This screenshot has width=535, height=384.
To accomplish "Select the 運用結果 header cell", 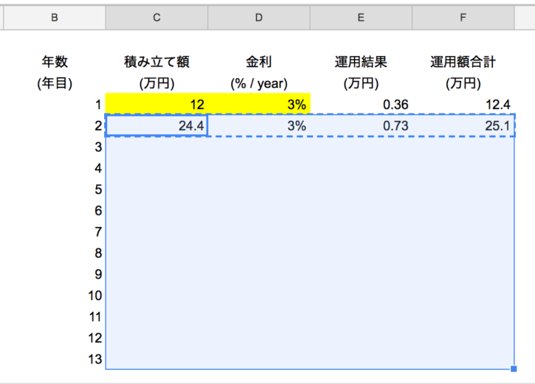I will point(361,63).
